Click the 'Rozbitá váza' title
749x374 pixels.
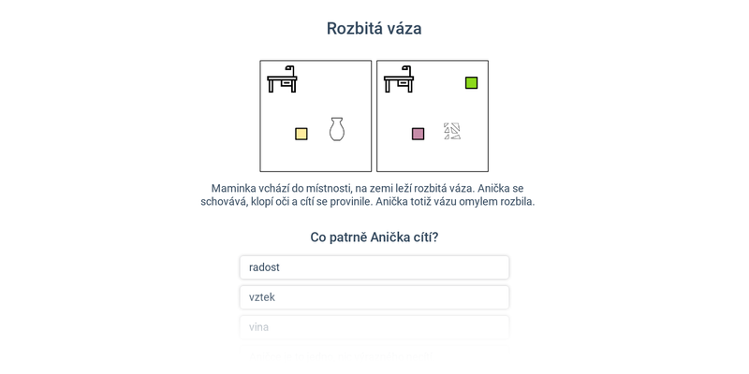coord(374,28)
